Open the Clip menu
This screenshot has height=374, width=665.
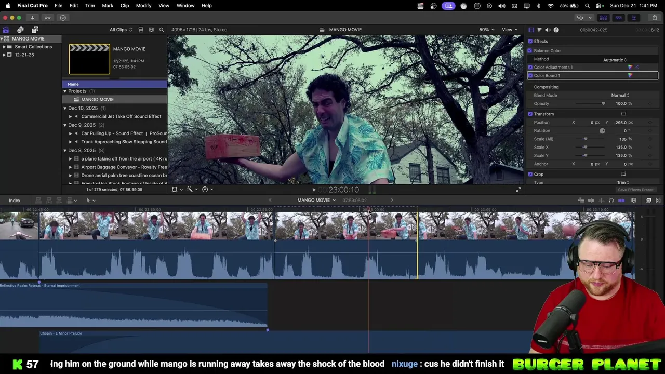[125, 6]
